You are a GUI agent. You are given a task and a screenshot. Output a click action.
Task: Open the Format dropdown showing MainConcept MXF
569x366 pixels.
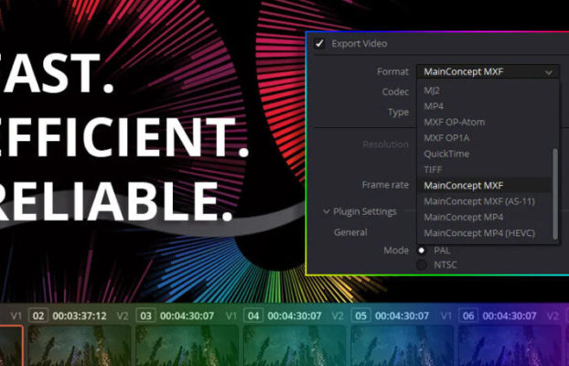(488, 71)
